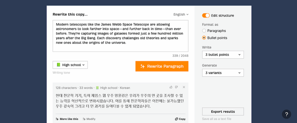Open the High school writing tone selector
Image resolution: width=297 pixels, height=123 pixels.
70,65
